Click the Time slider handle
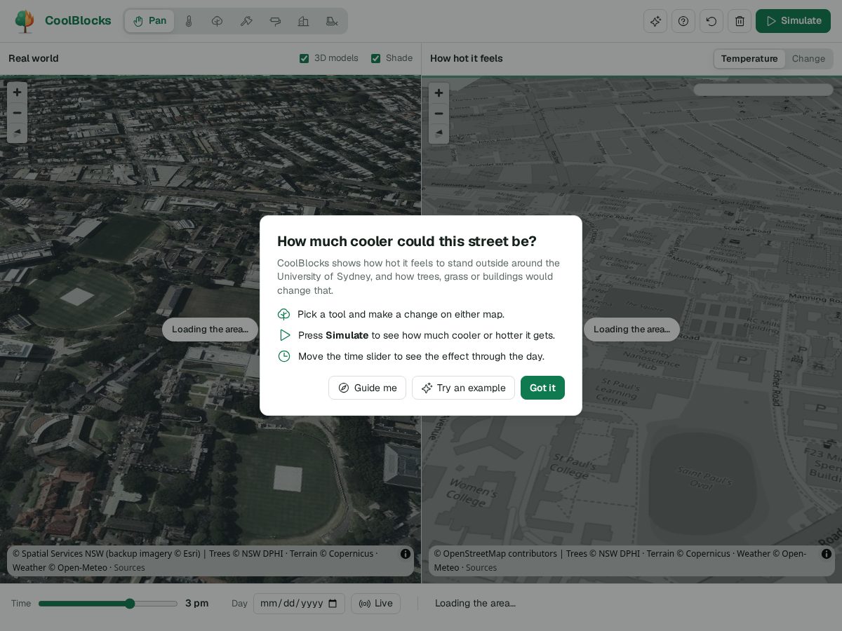 (x=130, y=604)
